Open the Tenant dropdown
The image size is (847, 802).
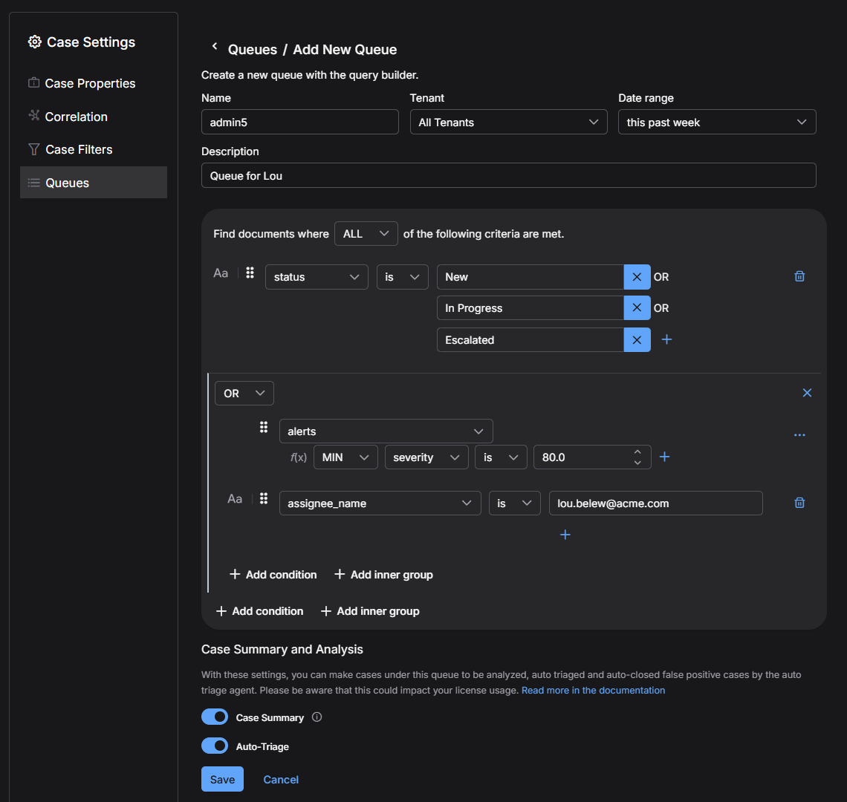coord(508,122)
